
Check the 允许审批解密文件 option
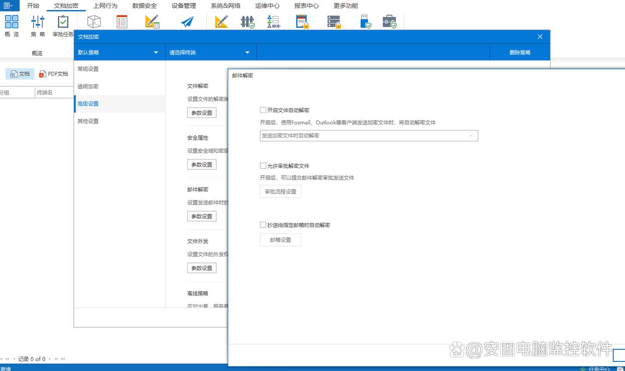pos(263,166)
